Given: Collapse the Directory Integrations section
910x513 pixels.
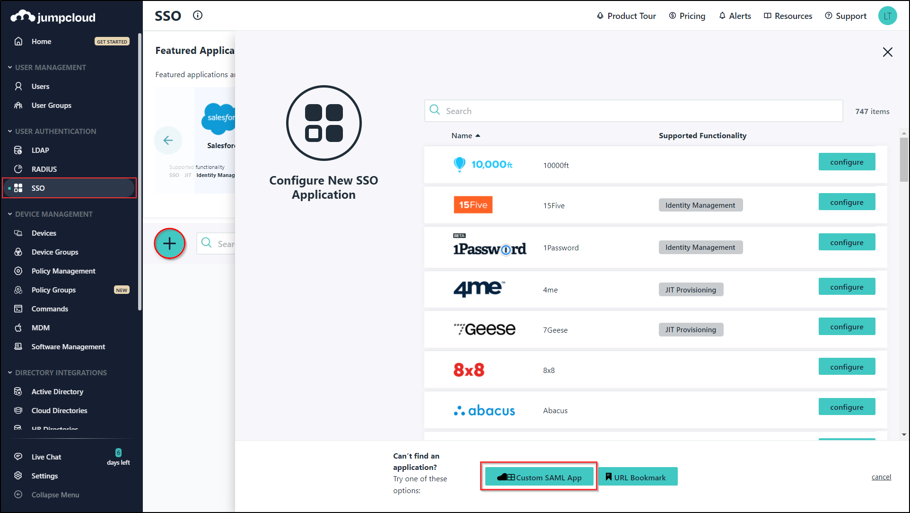Looking at the screenshot, I should (x=10, y=372).
